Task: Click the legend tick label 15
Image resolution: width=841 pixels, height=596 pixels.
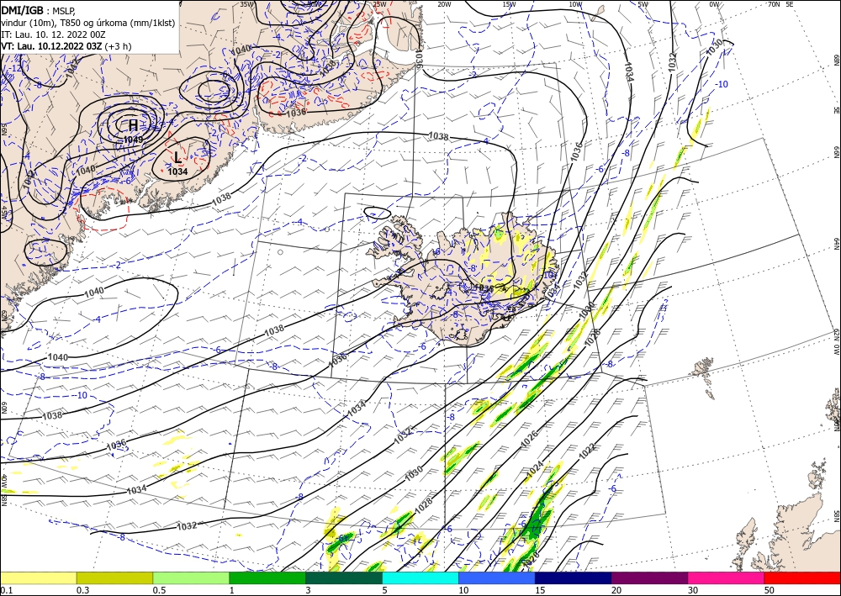Action: point(540,590)
